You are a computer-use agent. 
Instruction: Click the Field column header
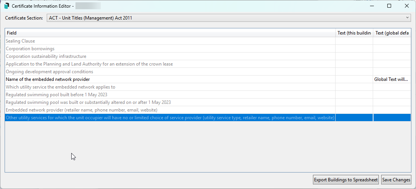point(170,33)
